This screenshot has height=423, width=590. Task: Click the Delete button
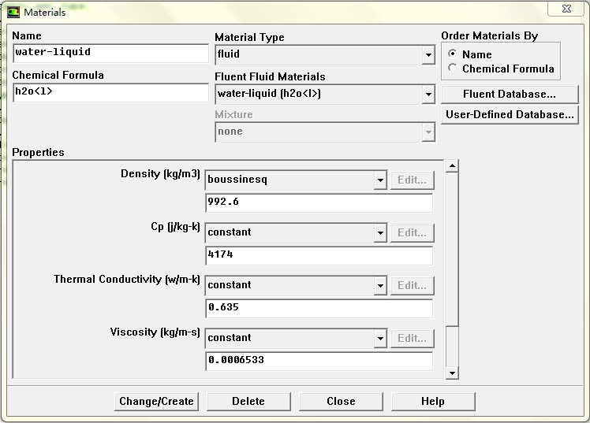(248, 401)
